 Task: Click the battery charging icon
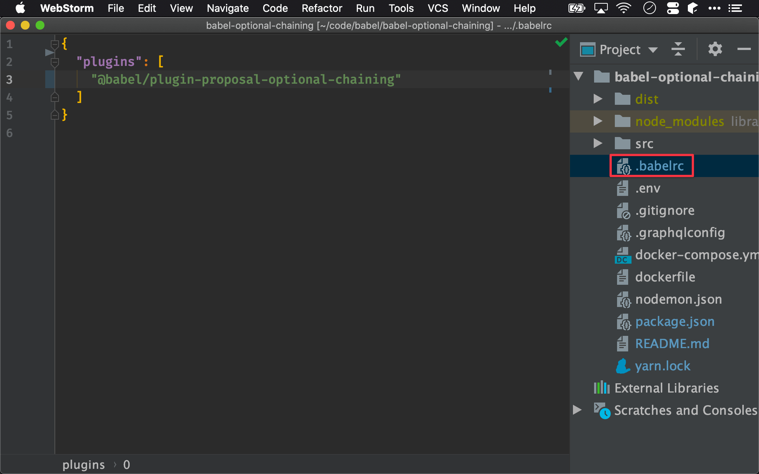(577, 8)
